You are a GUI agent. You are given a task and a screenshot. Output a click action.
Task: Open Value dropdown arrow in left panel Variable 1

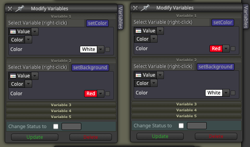coord(35,32)
